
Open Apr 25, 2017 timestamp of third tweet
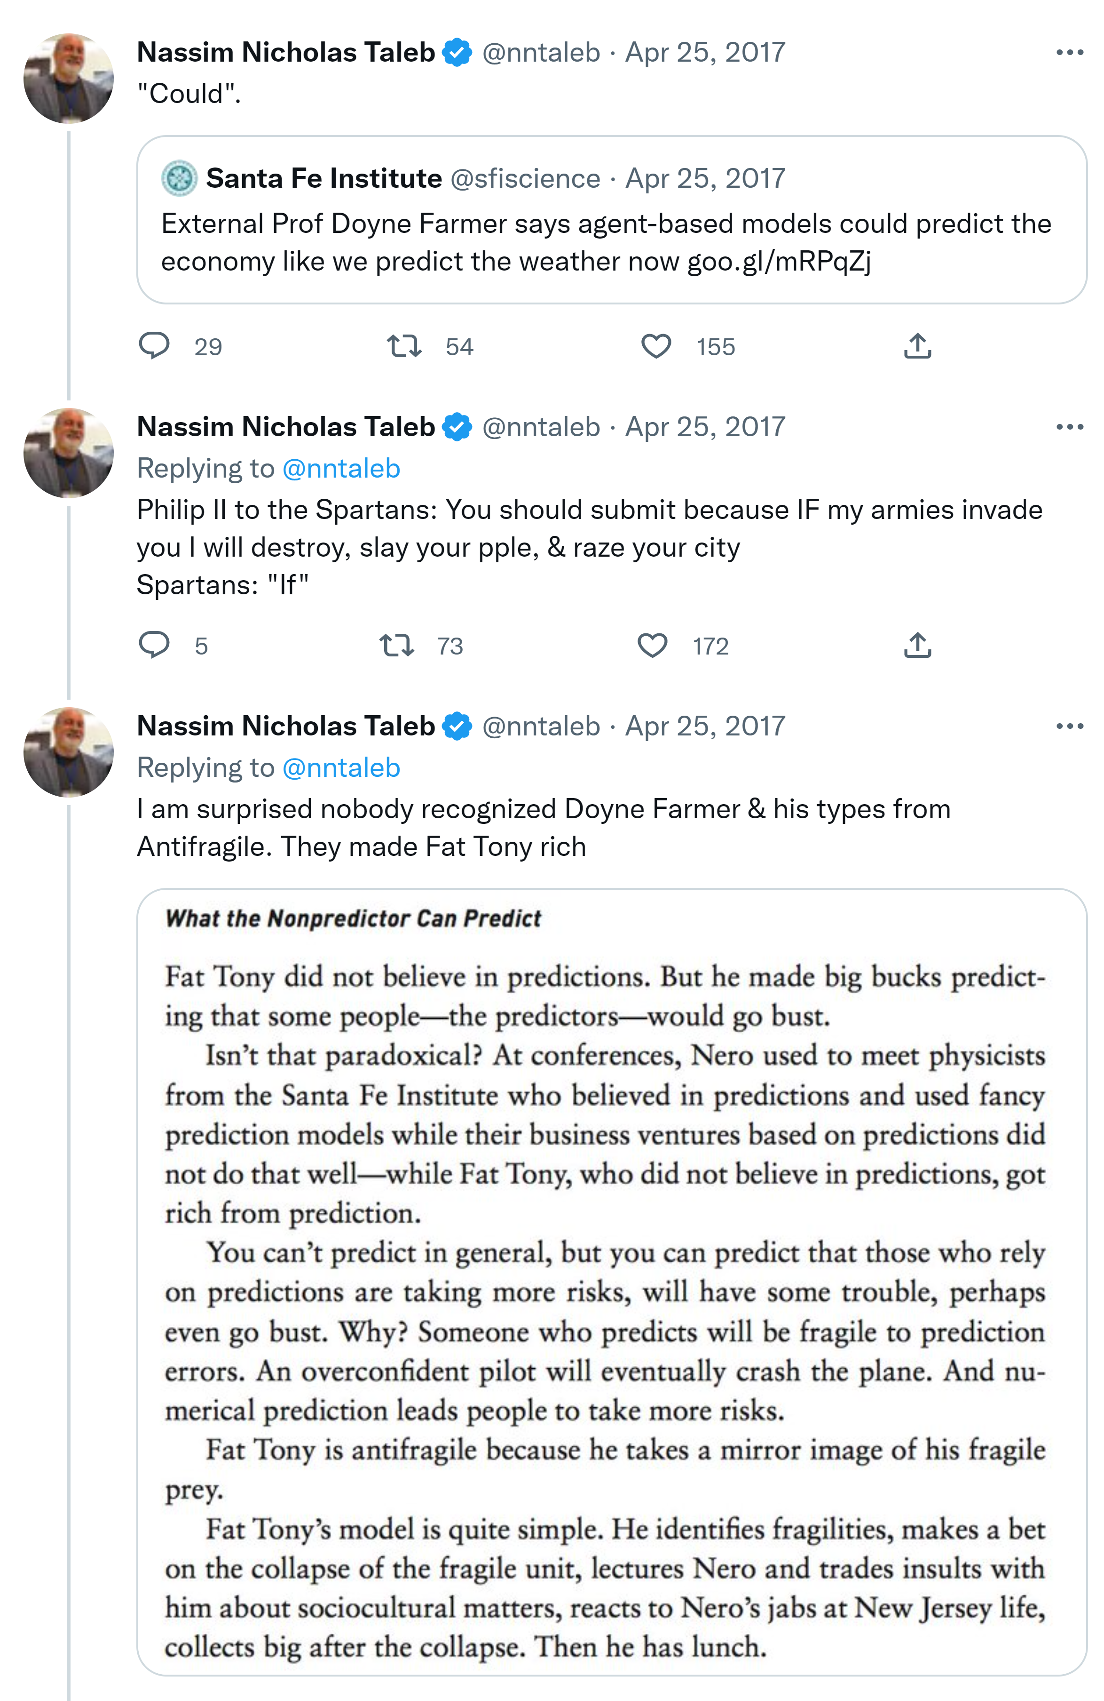click(x=705, y=726)
